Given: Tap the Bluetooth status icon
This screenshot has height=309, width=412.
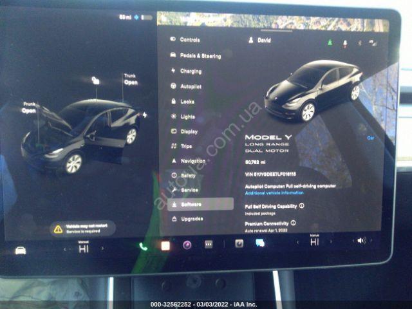Looking at the screenshot, I should tap(360, 42).
